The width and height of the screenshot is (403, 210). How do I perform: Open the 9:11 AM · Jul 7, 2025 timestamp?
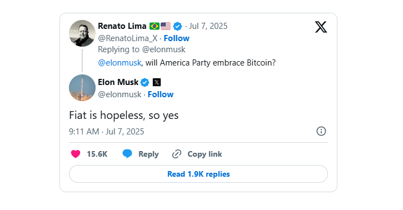pos(106,132)
